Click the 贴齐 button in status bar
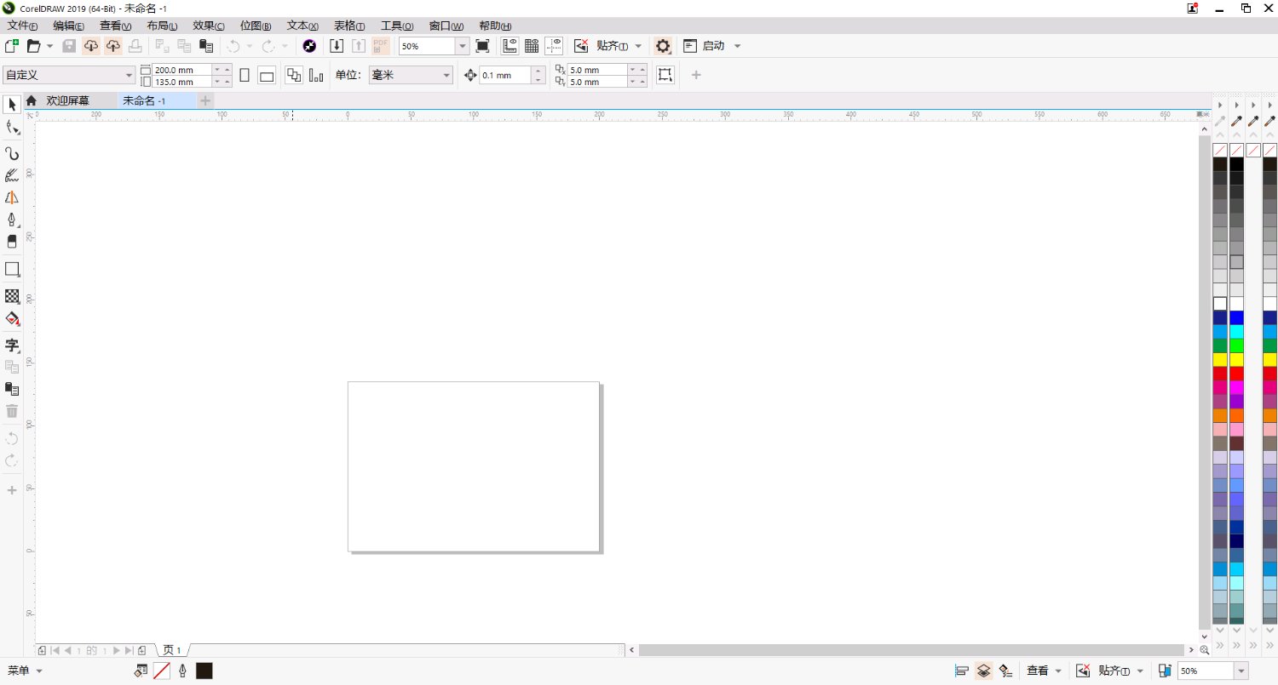Viewport: 1278px width, 685px height. pyautogui.click(x=1114, y=671)
